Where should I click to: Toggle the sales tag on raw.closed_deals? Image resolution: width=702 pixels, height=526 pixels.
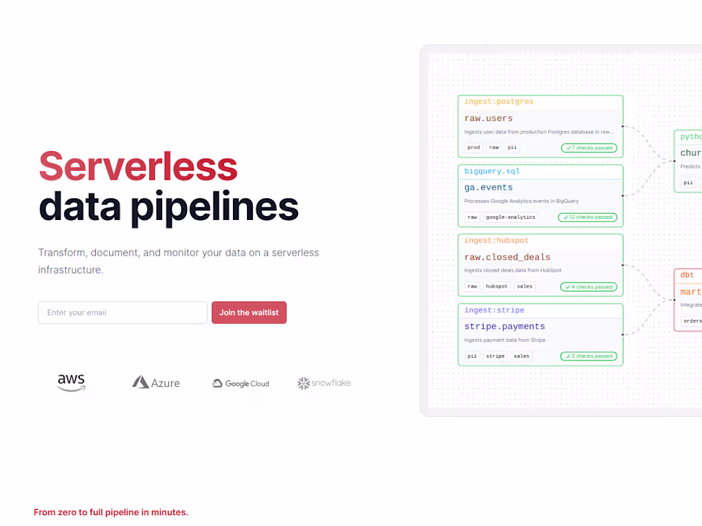pos(525,286)
